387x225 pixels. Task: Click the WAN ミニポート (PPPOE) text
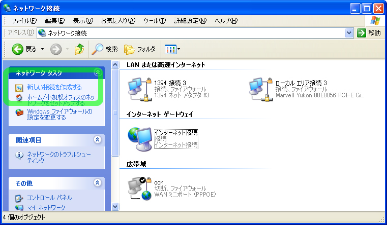[x=185, y=195]
